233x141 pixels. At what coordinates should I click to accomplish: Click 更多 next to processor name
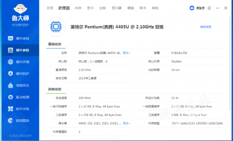127,53
